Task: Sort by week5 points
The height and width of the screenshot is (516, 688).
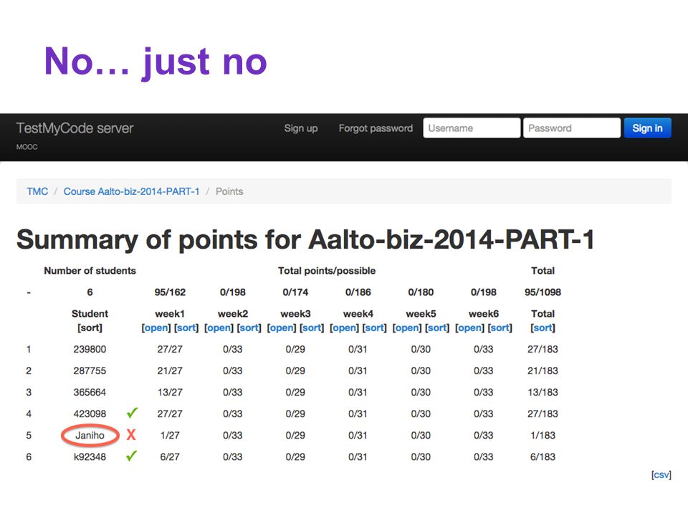Action: [437, 328]
